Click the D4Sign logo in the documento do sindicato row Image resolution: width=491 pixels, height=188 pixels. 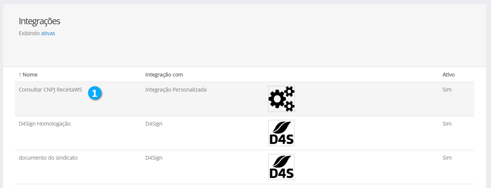pyautogui.click(x=281, y=167)
